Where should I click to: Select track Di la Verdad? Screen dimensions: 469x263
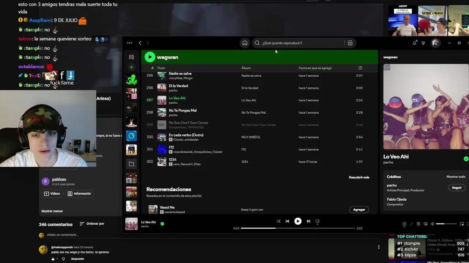(259, 88)
